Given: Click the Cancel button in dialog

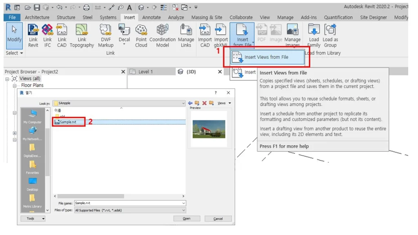Looking at the screenshot, I should [x=218, y=219].
